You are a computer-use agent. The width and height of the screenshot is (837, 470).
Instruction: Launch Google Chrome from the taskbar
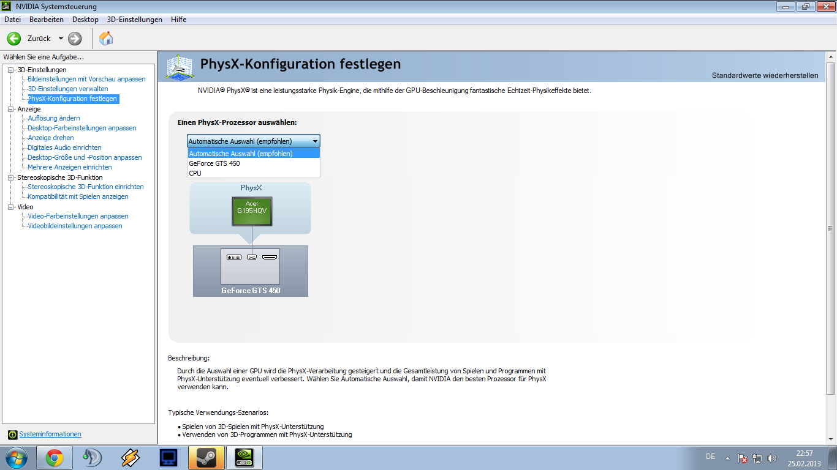[55, 458]
